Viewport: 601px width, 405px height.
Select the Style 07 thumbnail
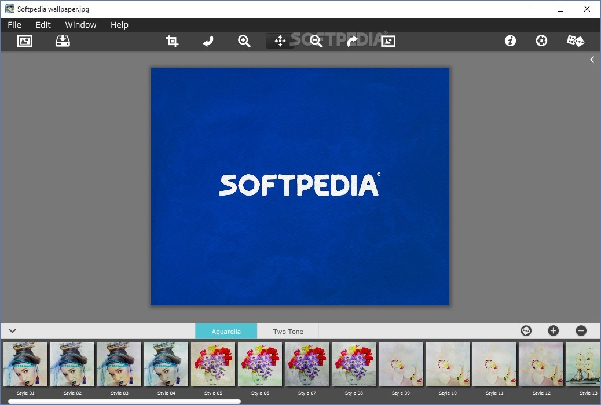pos(307,364)
